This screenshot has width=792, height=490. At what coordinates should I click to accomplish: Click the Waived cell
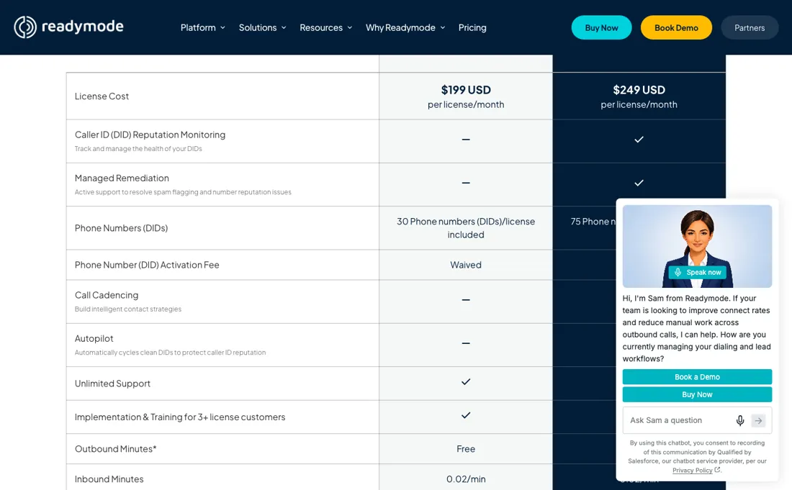click(x=466, y=265)
